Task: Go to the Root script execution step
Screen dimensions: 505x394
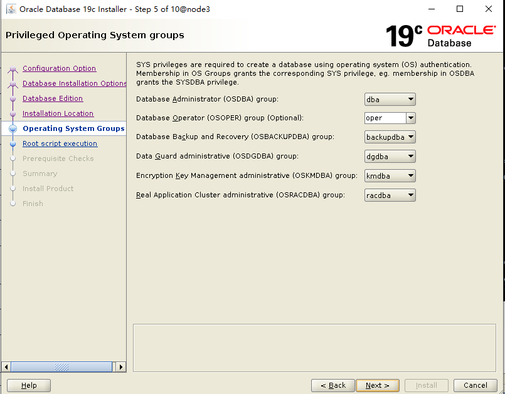Action: click(60, 143)
